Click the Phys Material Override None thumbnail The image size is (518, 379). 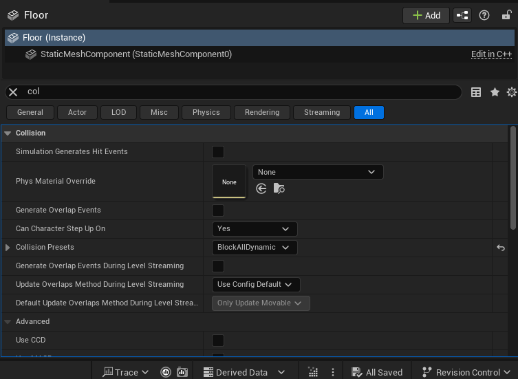(x=229, y=182)
